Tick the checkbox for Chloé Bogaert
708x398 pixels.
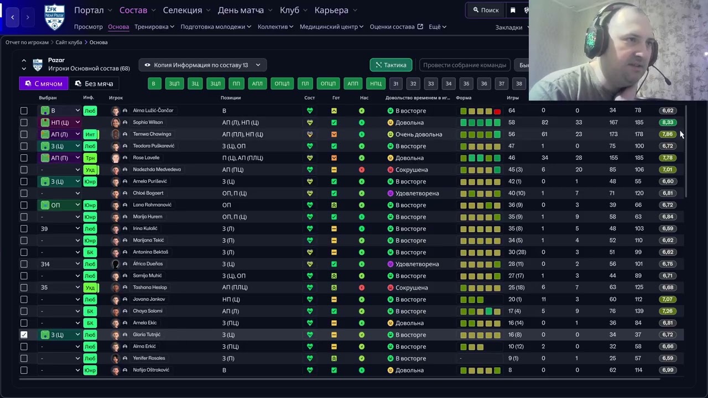point(24,193)
